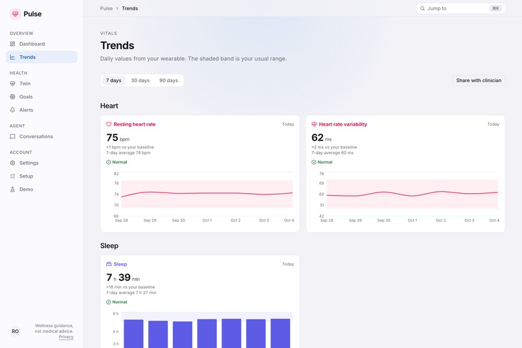522x348 pixels.
Task: Click the Sleep card title
Action: (x=120, y=264)
